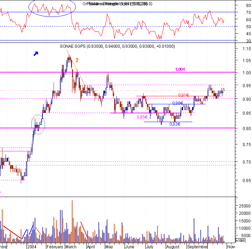Viewport: 252px width, 249px height.
Task: Click the July label on time axis
Action: coord(150,247)
